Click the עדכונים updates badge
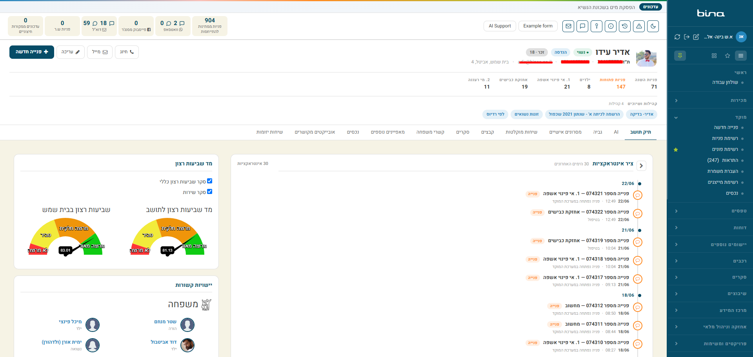The height and width of the screenshot is (357, 753). 651,7
